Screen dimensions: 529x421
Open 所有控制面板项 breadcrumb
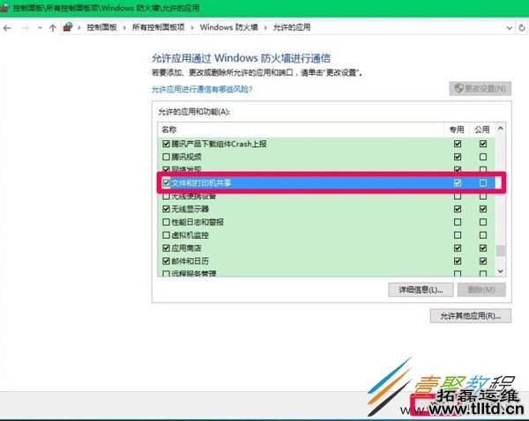click(x=158, y=27)
